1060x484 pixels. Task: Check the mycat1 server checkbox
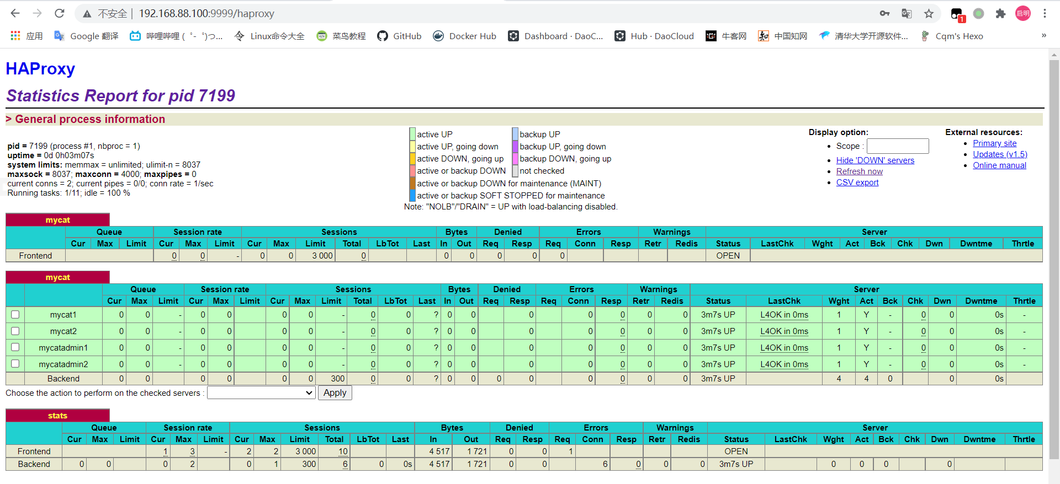tap(15, 314)
